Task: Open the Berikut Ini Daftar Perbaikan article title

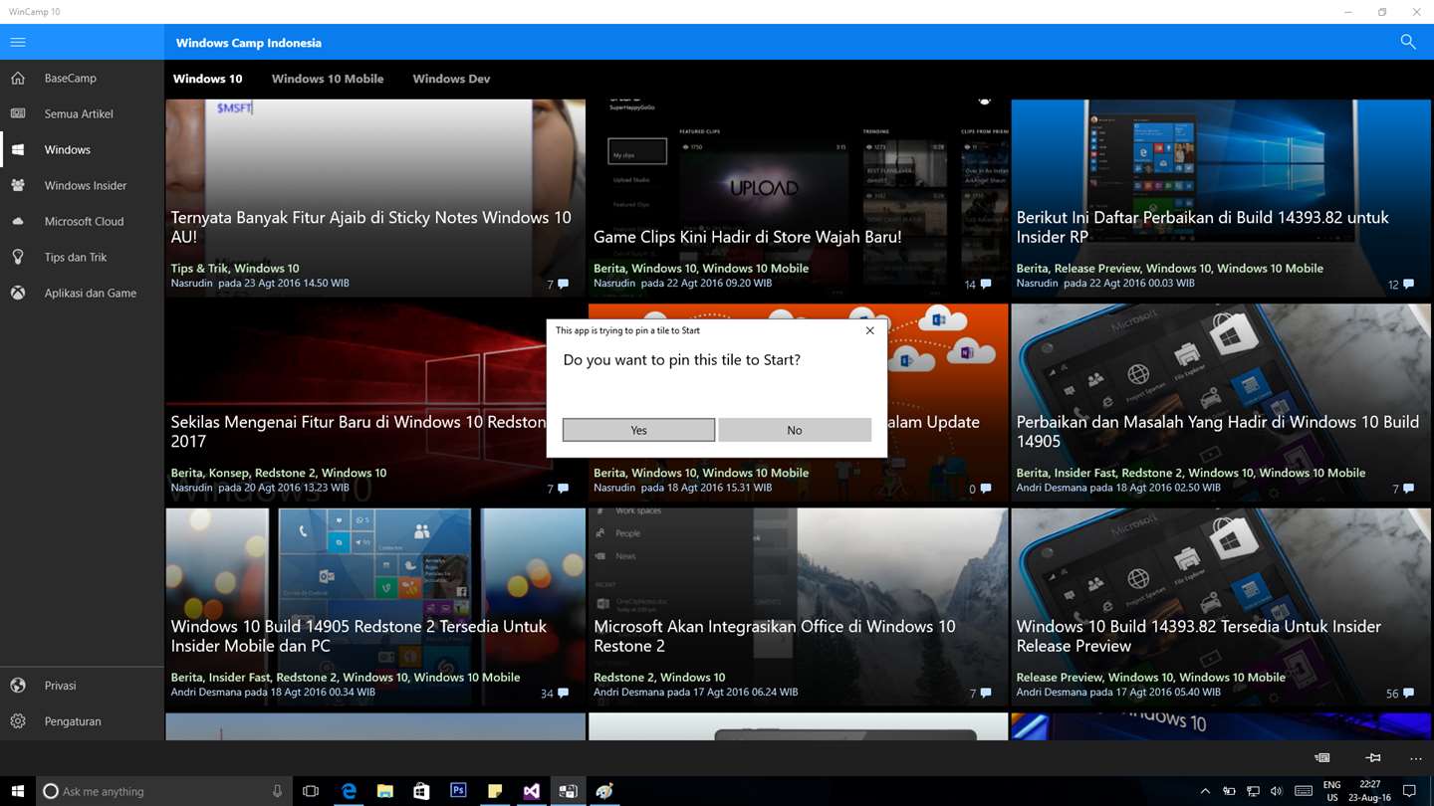Action: [x=1202, y=227]
